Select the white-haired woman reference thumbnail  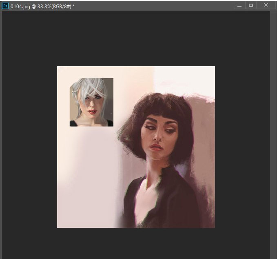[91, 102]
